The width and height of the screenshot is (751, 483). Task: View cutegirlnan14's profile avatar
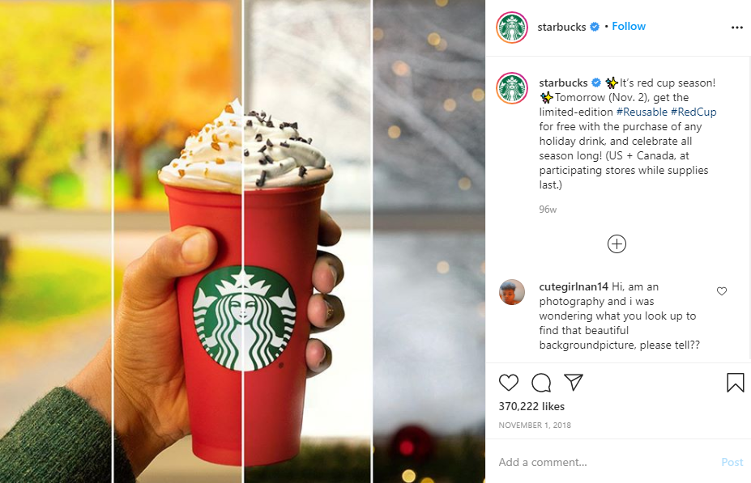point(512,292)
